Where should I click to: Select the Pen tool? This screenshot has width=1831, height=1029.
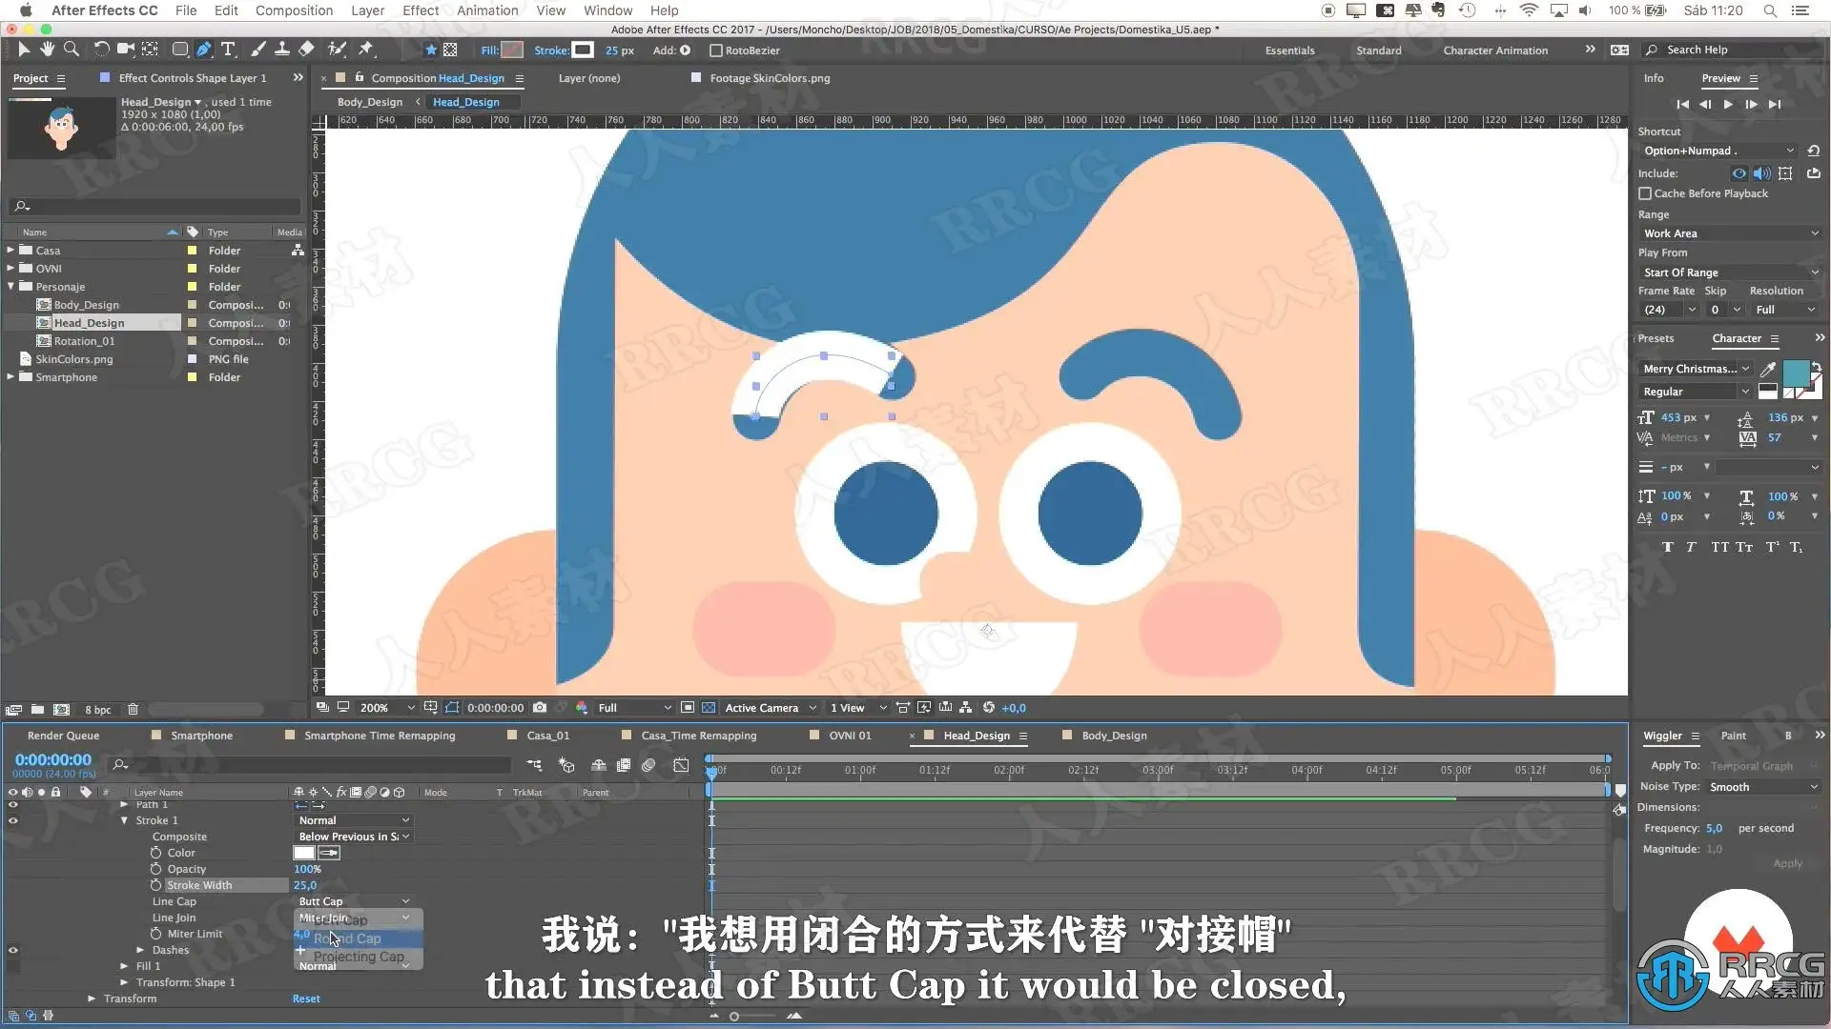pos(204,50)
